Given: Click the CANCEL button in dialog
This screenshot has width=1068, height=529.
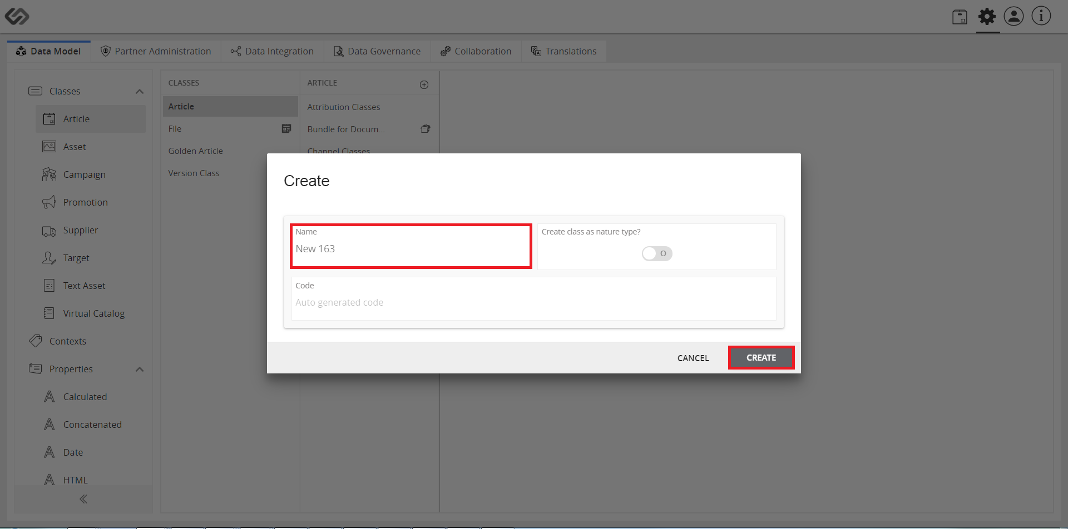Looking at the screenshot, I should coord(693,358).
